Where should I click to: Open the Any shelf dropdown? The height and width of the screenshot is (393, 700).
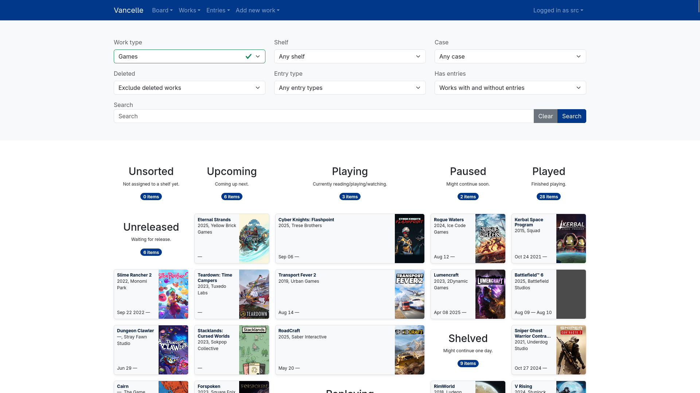350,56
